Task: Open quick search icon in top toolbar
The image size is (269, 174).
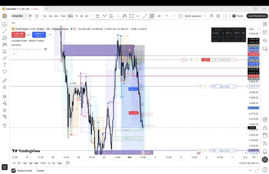Action: coord(211,16)
